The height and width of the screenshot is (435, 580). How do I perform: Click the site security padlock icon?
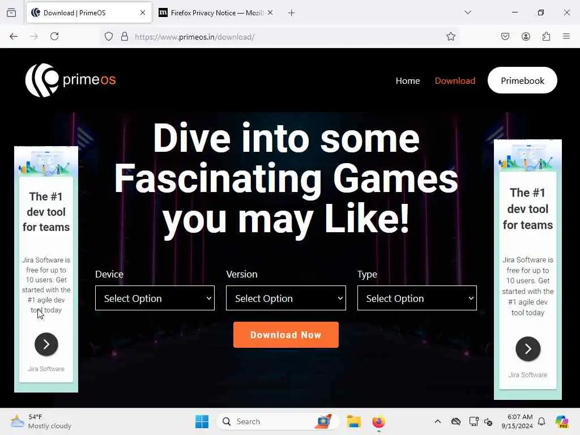[125, 36]
